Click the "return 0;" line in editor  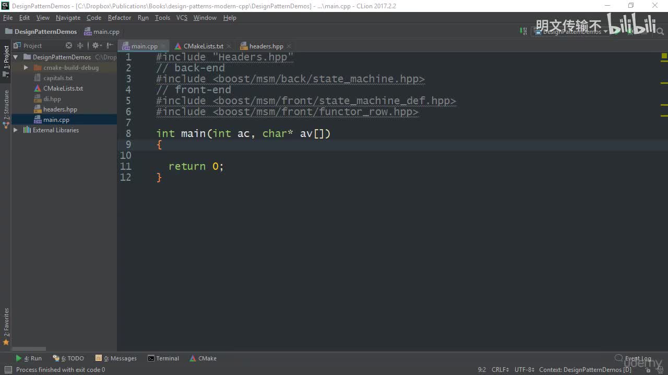[x=196, y=166]
